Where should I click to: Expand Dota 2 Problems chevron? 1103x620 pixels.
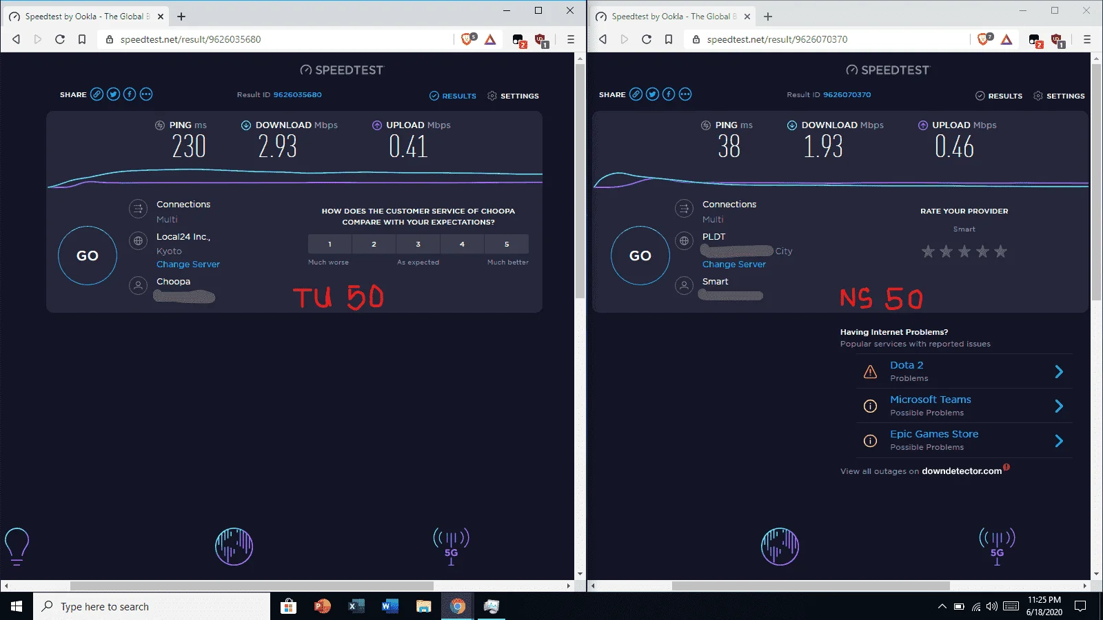click(x=1059, y=372)
